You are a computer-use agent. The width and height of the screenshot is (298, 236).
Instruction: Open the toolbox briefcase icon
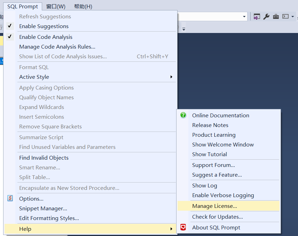(276, 17)
